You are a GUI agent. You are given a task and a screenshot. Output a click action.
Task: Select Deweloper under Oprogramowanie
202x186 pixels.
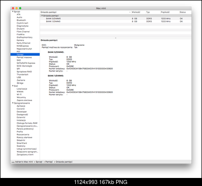22,112
